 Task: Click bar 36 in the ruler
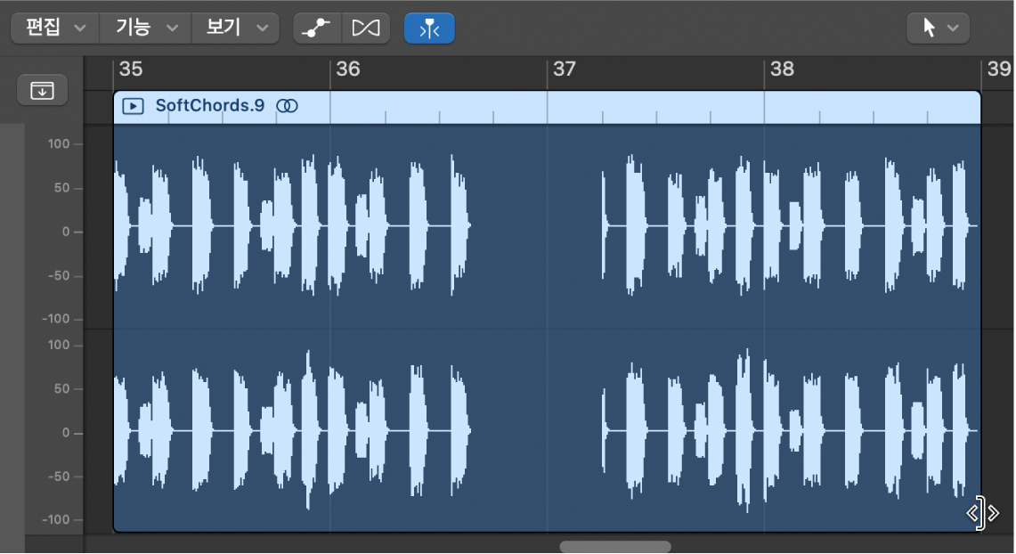[348, 69]
